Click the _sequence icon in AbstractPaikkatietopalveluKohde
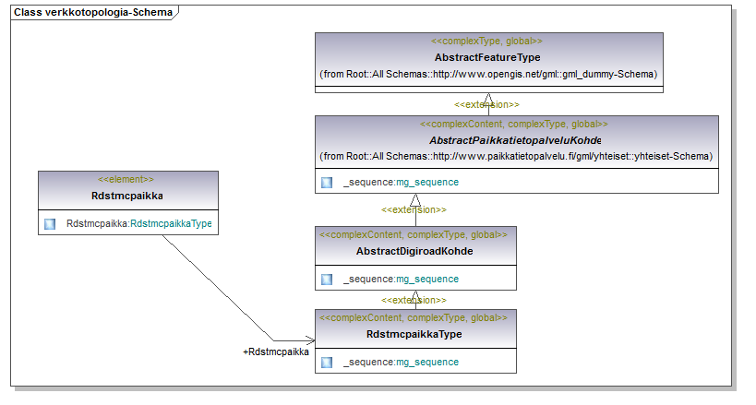The image size is (756, 405). point(327,183)
